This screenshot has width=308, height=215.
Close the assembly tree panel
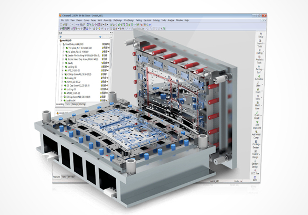(x=112, y=33)
